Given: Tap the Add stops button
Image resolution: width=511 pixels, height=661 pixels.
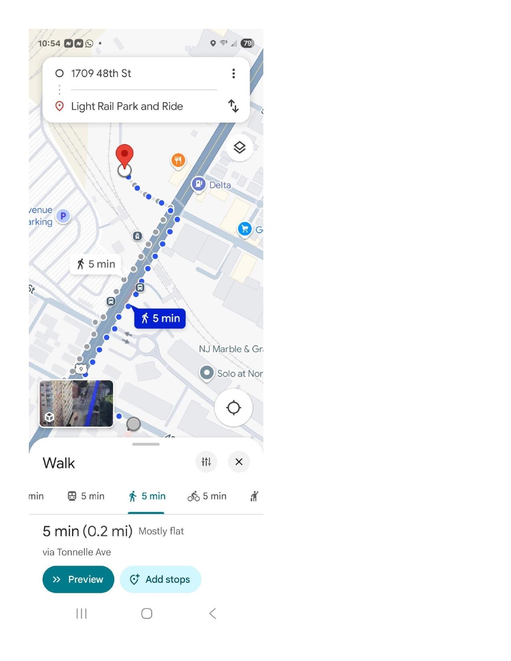Looking at the screenshot, I should click(x=160, y=579).
